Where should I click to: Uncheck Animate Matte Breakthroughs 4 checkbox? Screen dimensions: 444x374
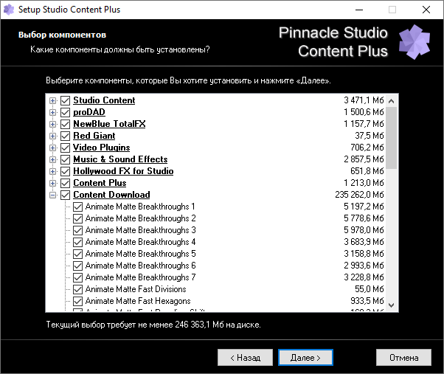tap(78, 242)
